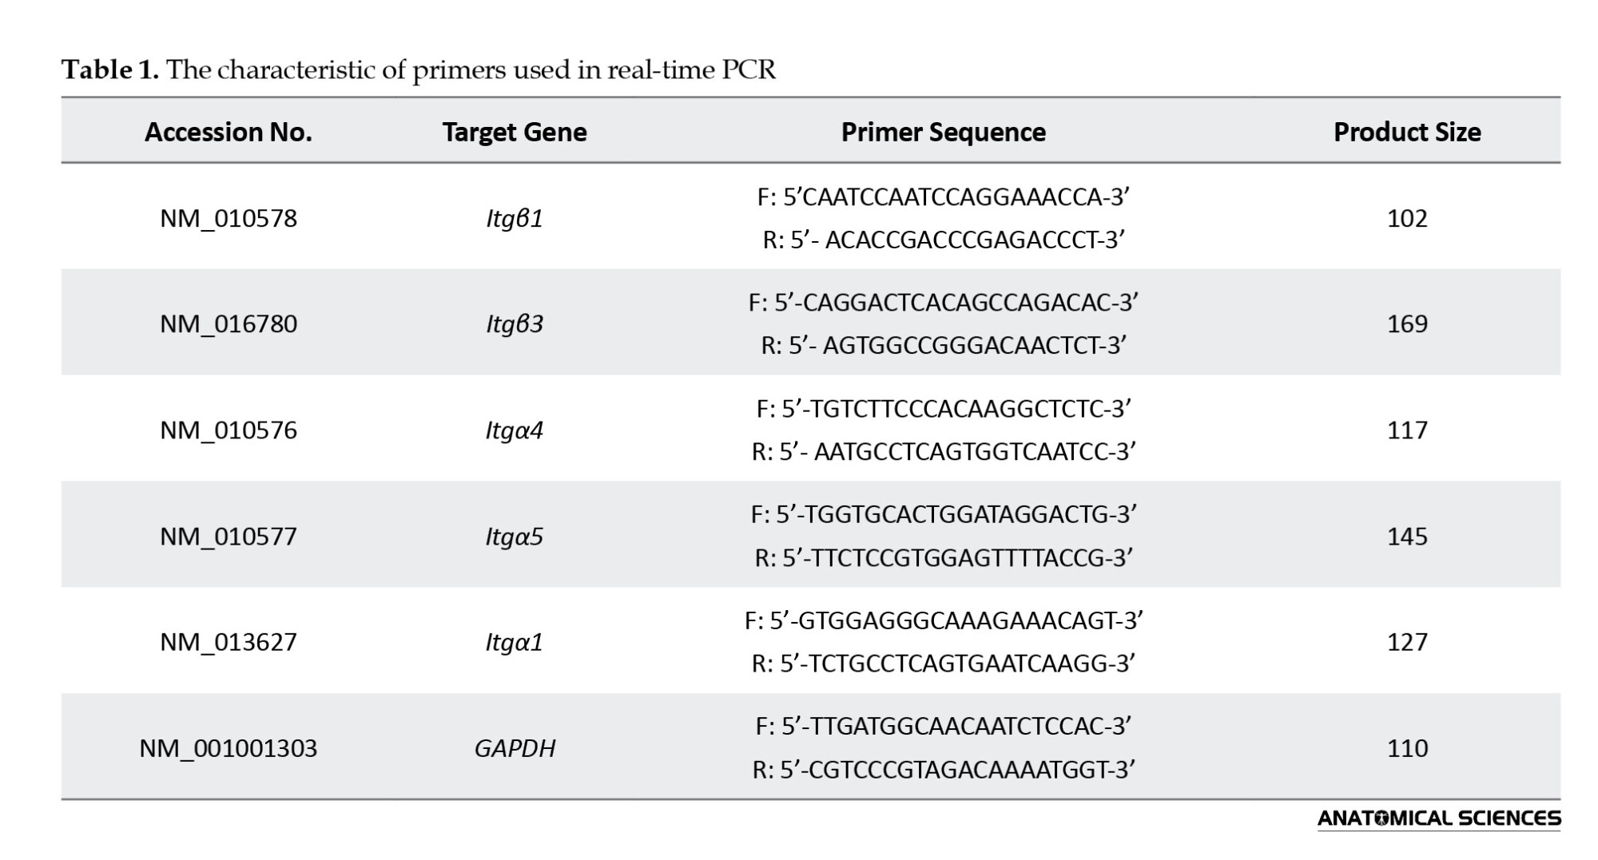Viewport: 1598px width, 860px height.
Task: Click the Table 1 caption title
Action: pos(419,69)
